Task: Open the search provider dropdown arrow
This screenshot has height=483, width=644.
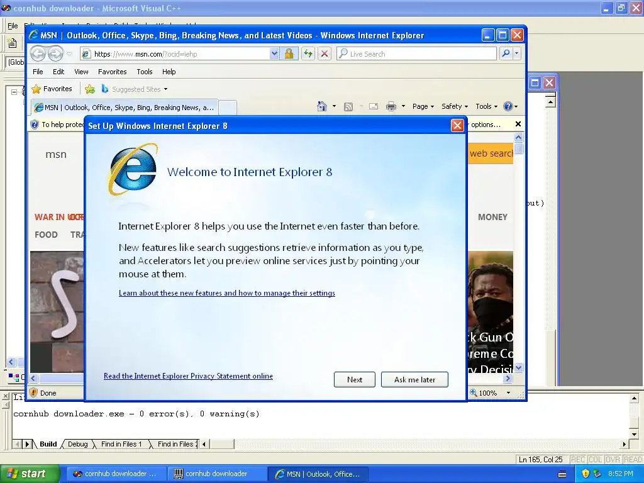Action: click(x=517, y=53)
